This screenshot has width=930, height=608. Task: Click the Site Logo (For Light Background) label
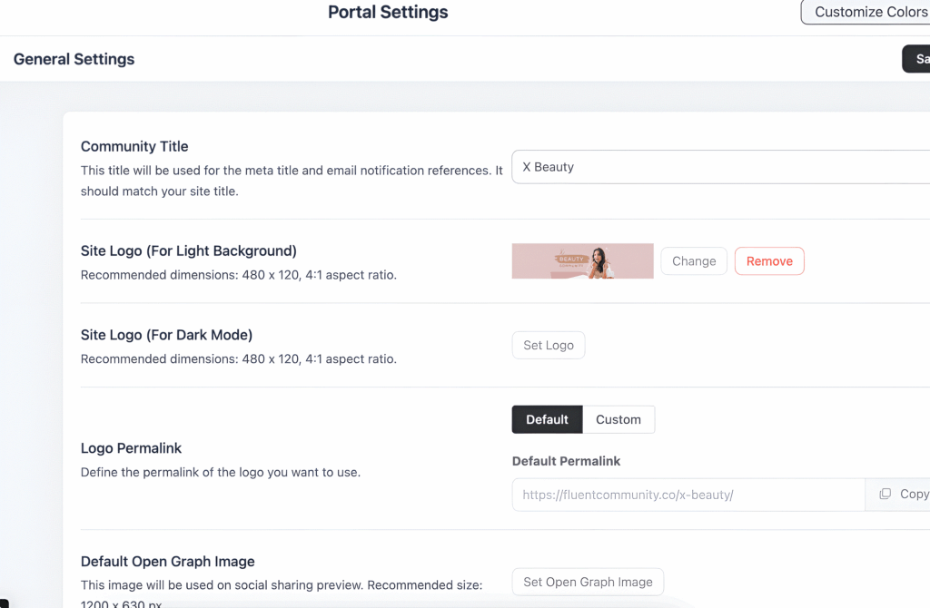point(189,250)
